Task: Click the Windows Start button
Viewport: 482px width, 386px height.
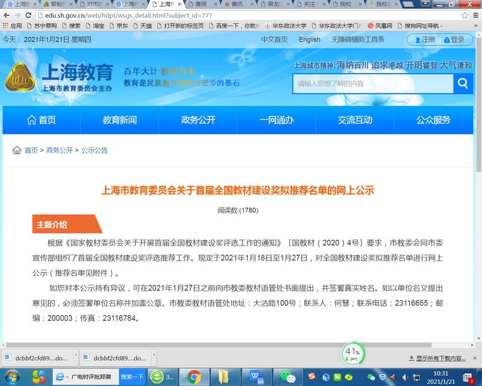Action: point(11,377)
